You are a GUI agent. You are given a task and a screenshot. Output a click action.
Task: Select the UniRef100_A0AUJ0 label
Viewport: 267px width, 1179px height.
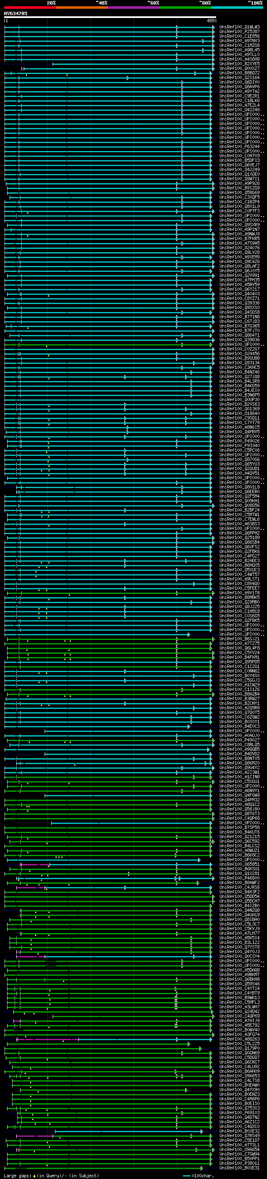tap(239, 736)
